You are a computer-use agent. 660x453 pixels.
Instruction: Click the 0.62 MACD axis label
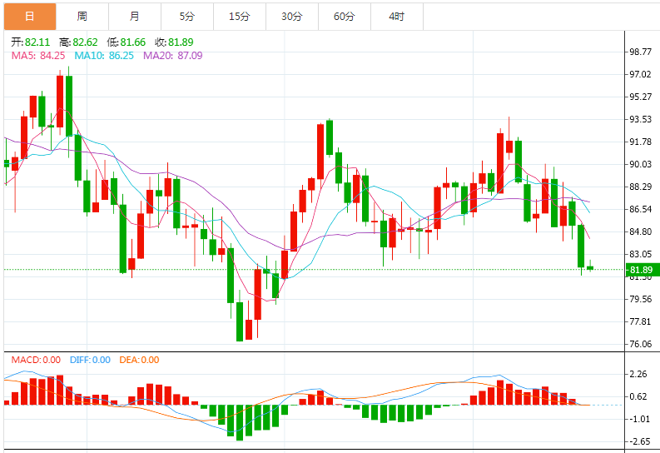(x=638, y=396)
